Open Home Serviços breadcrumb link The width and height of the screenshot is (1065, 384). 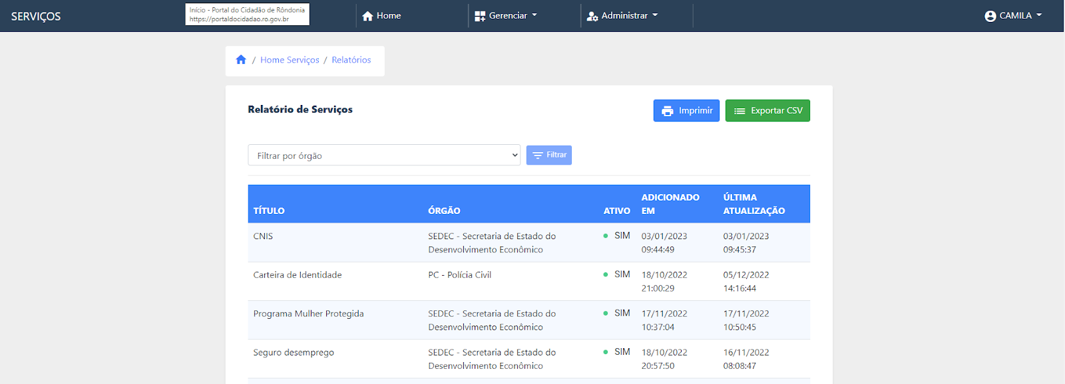click(290, 60)
